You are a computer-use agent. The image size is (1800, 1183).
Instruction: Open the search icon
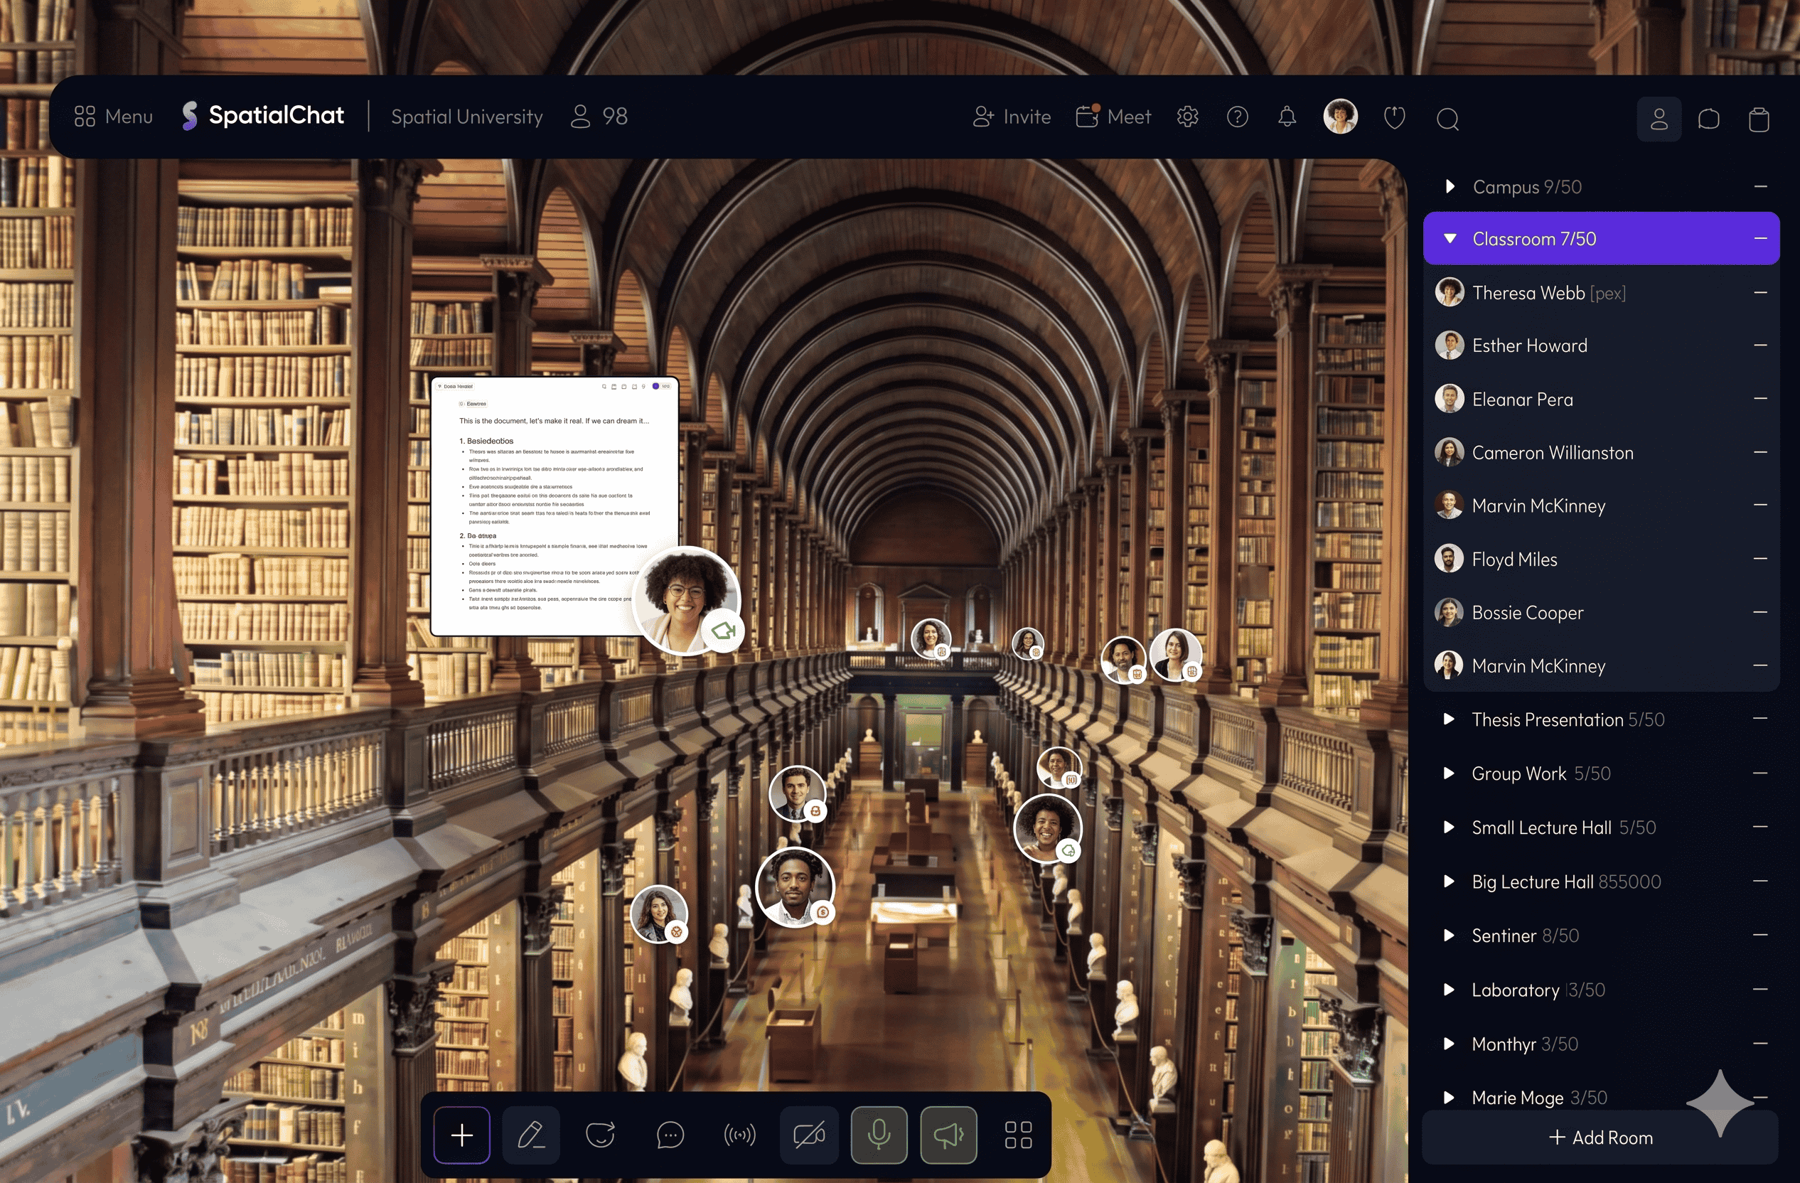[x=1447, y=118]
